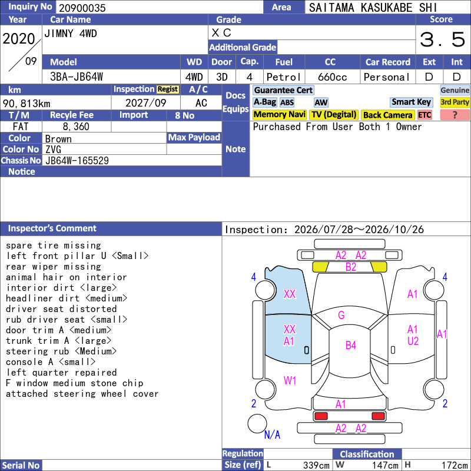This screenshot has height=471, width=471.
Task: Click the Guarantee Cert badge
Action: point(283,90)
